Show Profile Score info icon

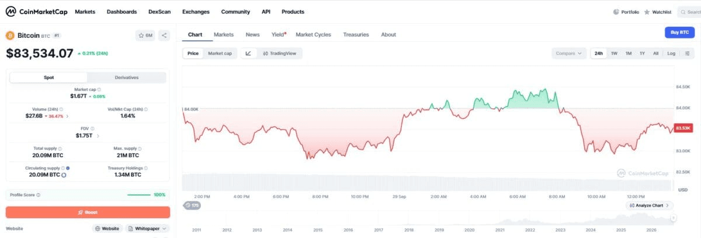pos(39,195)
